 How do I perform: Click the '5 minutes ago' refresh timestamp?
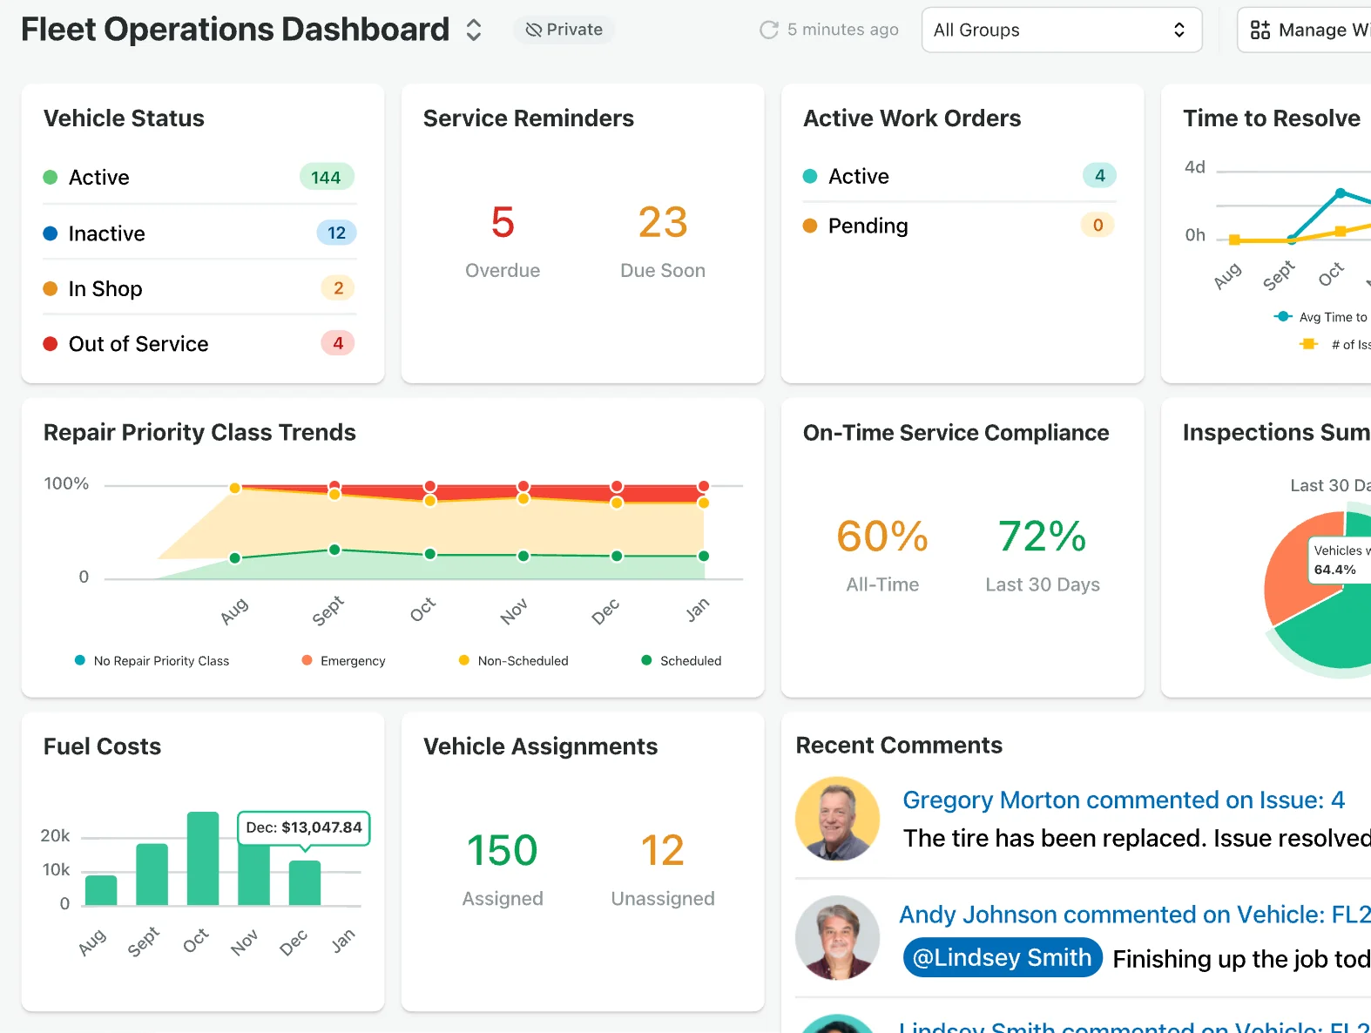coord(843,30)
